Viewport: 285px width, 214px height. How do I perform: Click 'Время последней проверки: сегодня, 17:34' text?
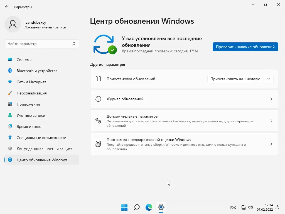pos(160,51)
